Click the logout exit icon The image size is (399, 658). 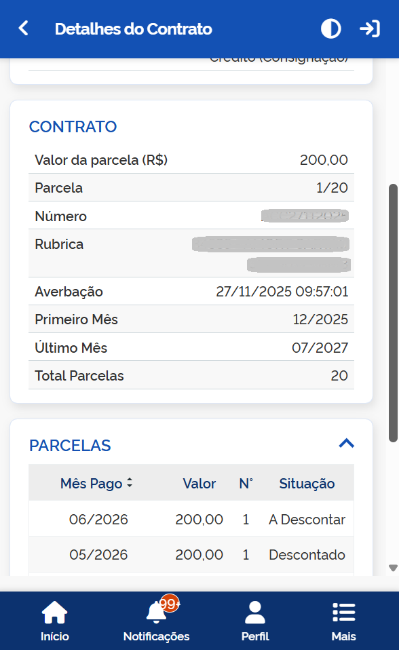coord(370,29)
